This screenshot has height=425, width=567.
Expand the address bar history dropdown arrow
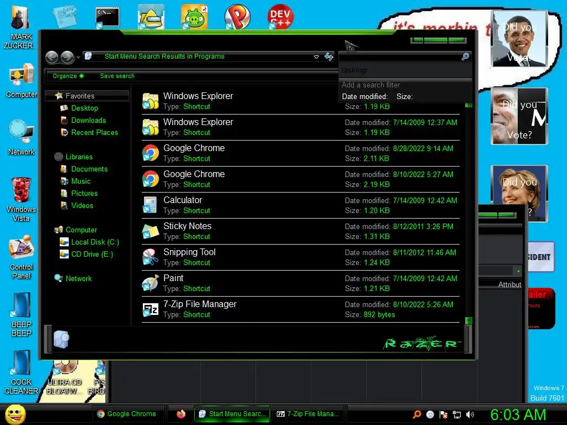click(316, 57)
